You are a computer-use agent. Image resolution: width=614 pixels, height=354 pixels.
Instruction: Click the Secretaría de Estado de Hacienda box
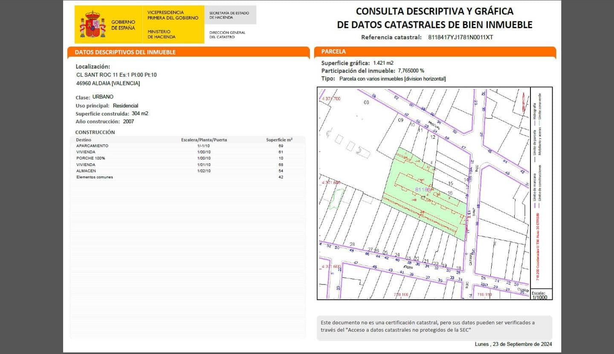tap(230, 15)
